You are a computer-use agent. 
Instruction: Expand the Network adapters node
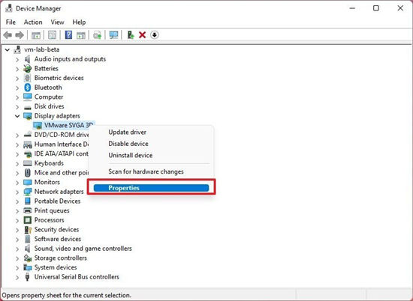pos(17,192)
